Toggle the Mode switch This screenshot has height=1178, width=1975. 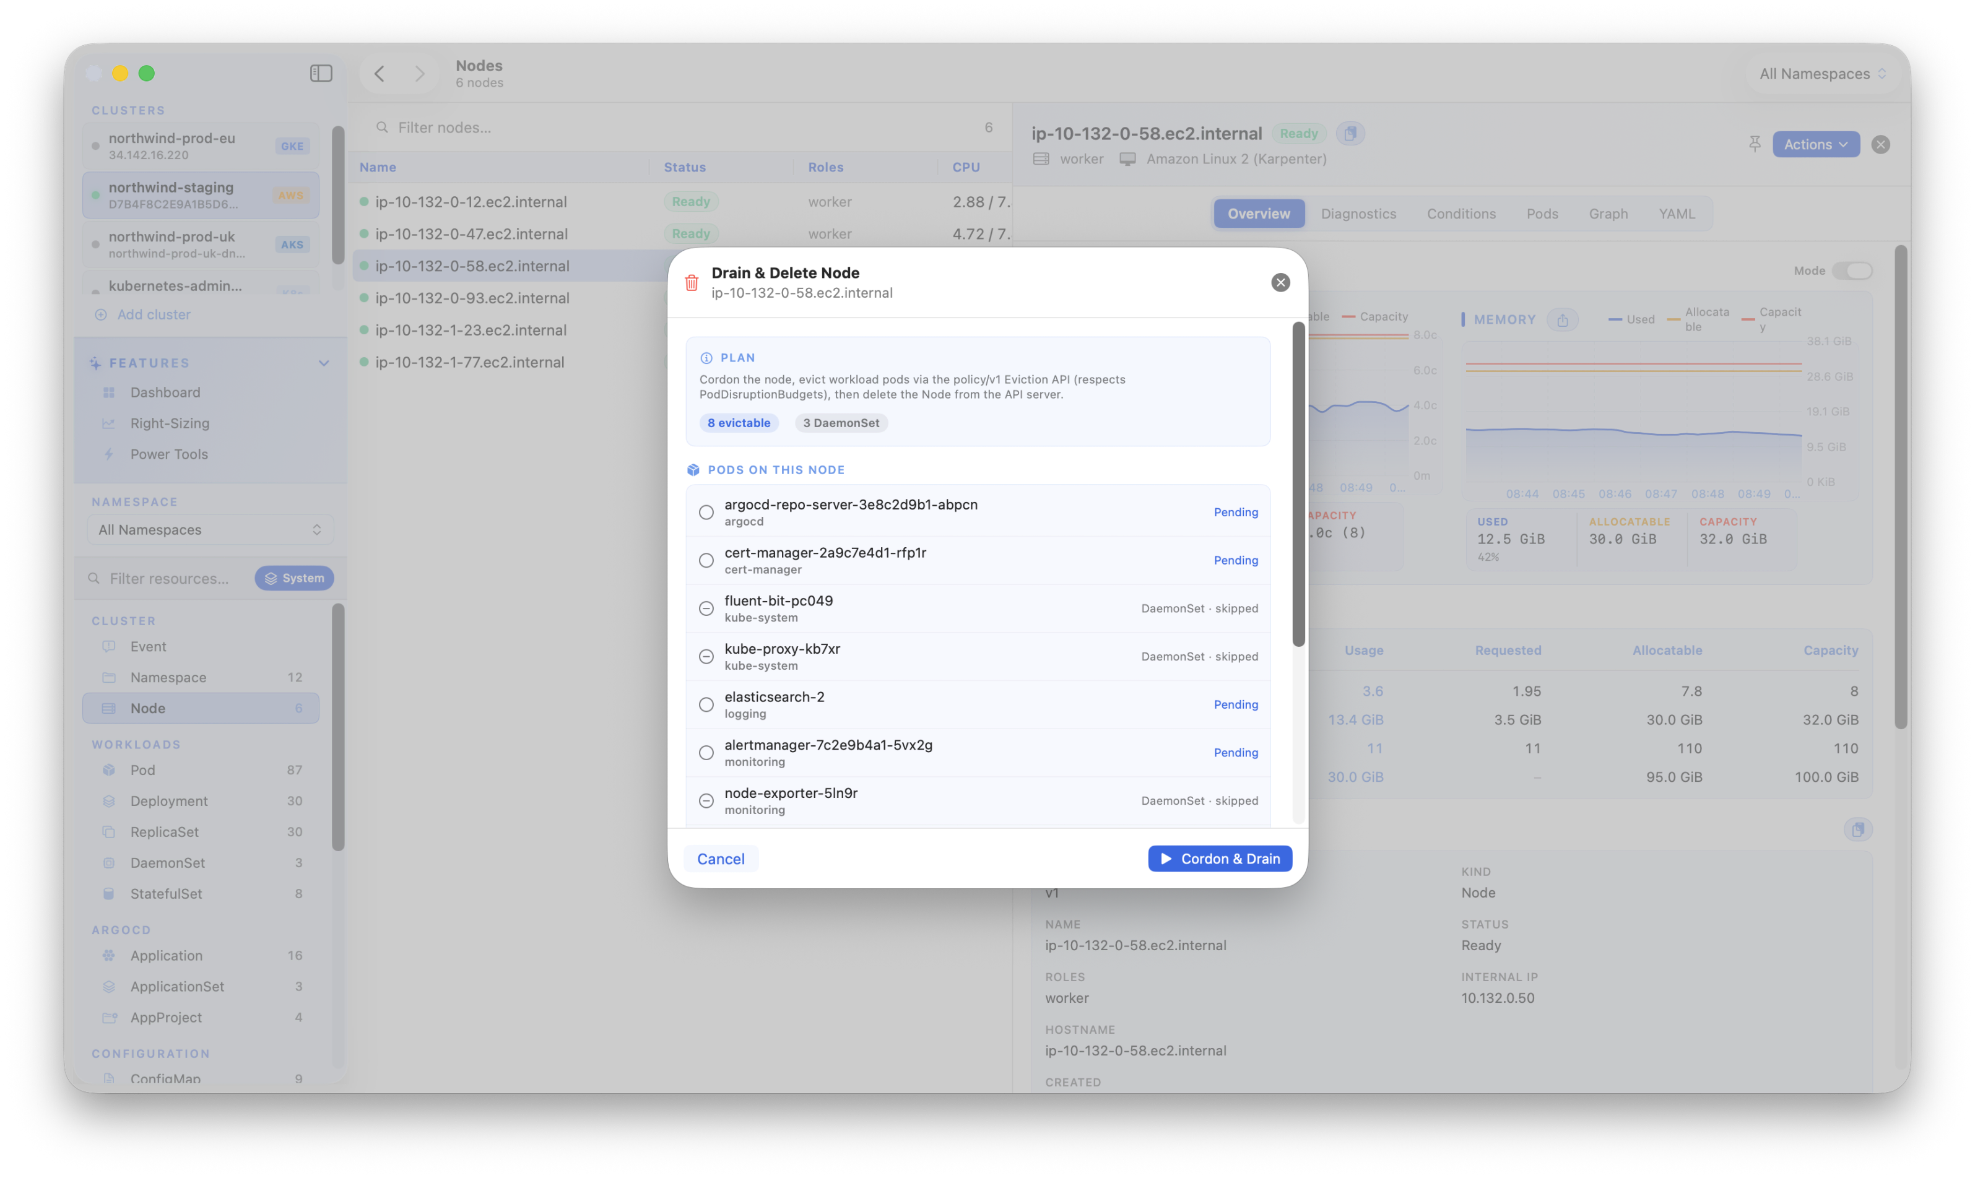(1852, 271)
